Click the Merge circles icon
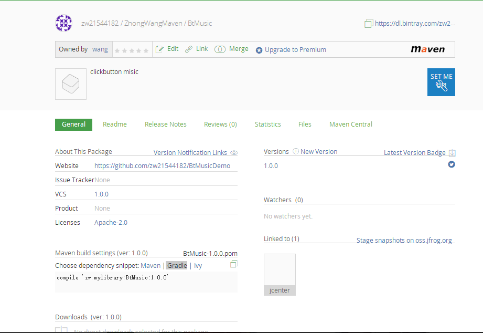This screenshot has width=483, height=333. tap(220, 49)
